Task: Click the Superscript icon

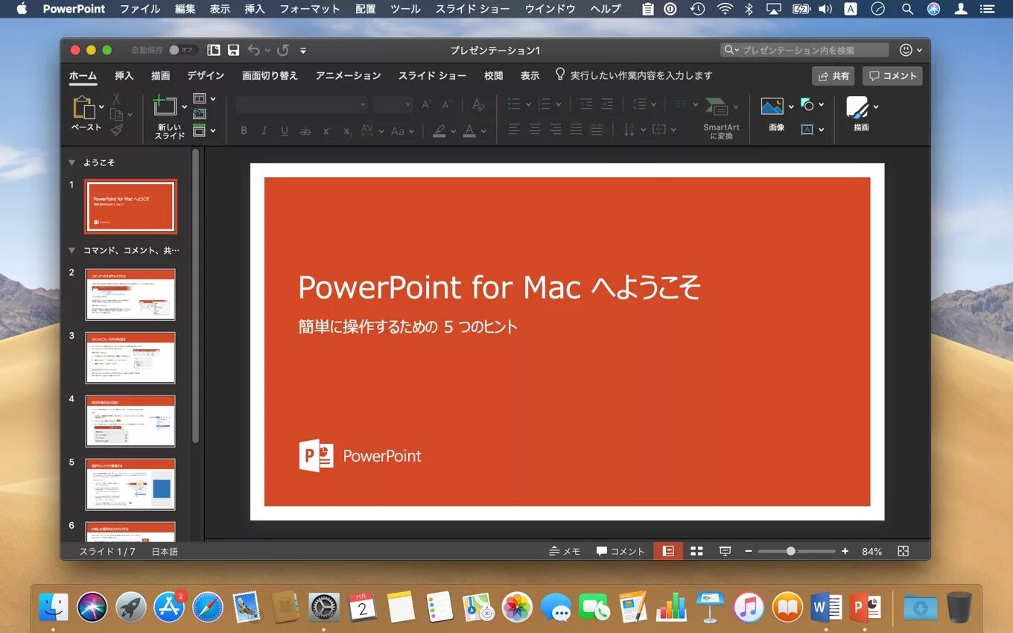Action: (326, 131)
